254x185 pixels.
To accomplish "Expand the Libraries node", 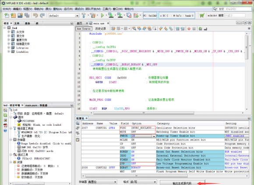I will coord(9,48).
